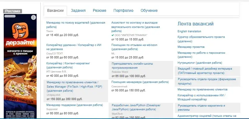Open Копирайтер с использованием ИИ feed item

pyautogui.click(x=201, y=97)
